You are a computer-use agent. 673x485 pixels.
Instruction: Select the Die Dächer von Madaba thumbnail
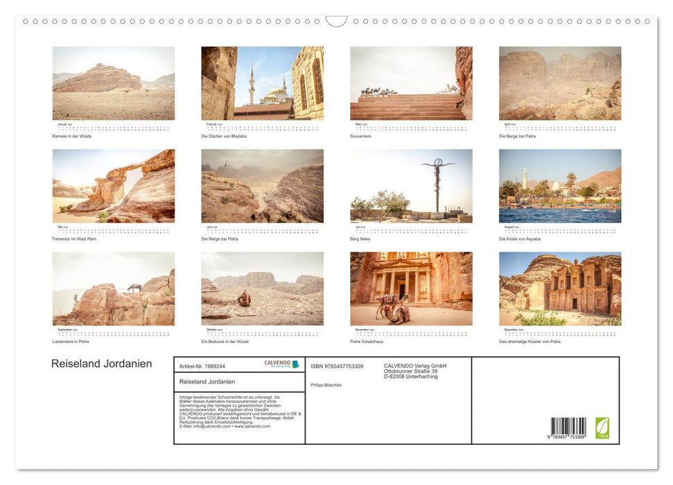pos(262,83)
